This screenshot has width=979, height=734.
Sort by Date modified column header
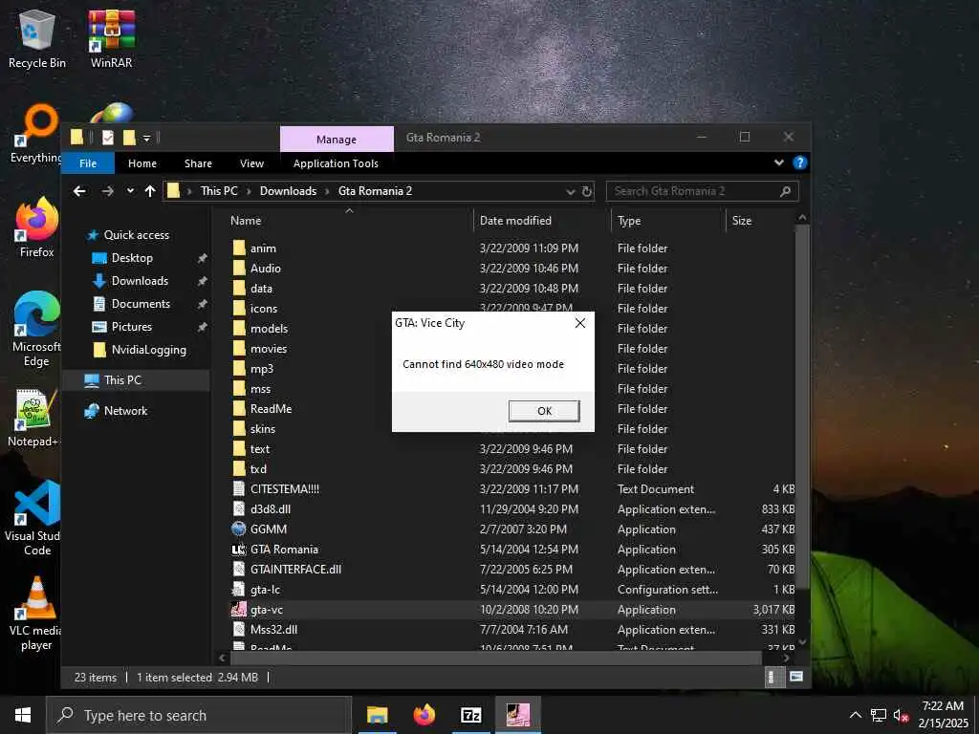(x=515, y=221)
